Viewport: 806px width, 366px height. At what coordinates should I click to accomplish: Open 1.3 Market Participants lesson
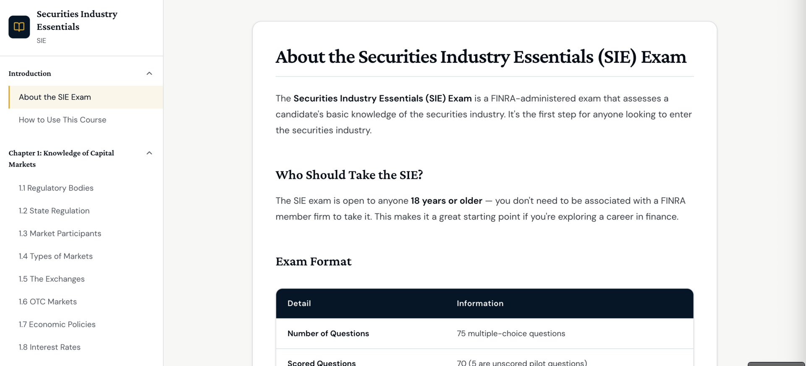[x=60, y=233]
